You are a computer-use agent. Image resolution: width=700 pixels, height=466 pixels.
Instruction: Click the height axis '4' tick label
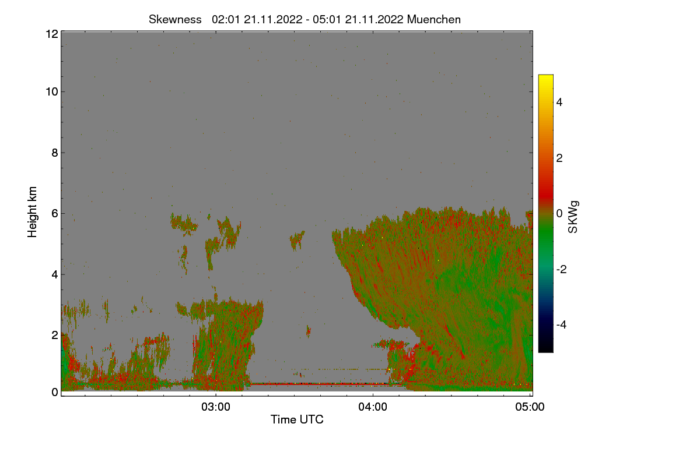pos(55,274)
